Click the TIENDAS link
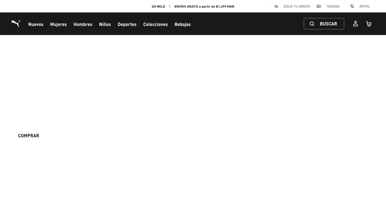This screenshot has width=386, height=217. click(x=333, y=6)
